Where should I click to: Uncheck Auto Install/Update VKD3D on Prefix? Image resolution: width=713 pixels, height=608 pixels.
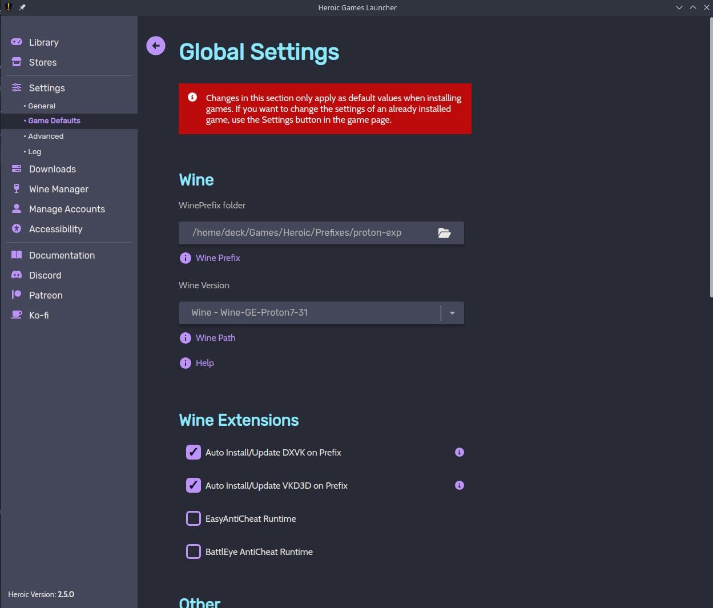[x=193, y=485]
